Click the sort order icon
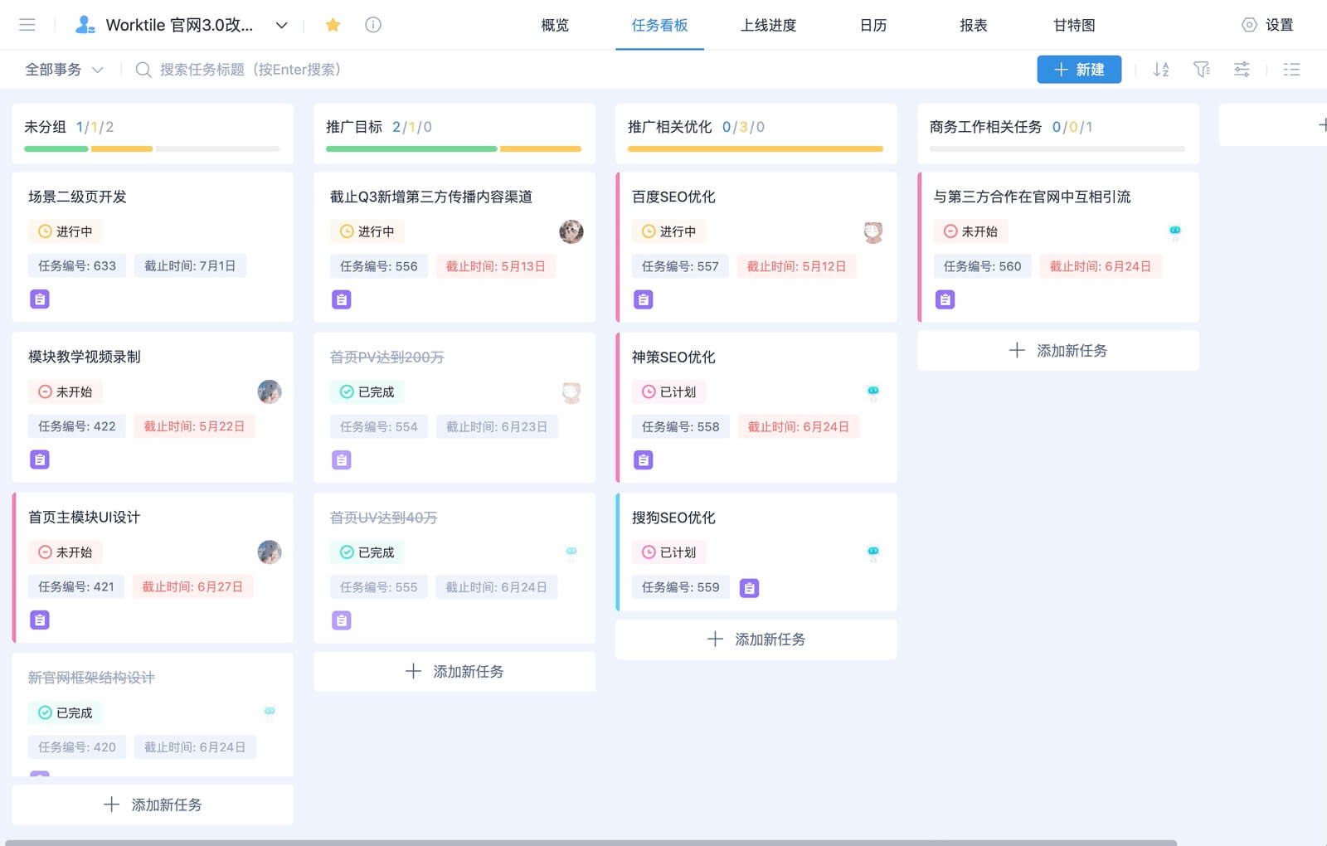Image resolution: width=1327 pixels, height=846 pixels. click(x=1161, y=70)
